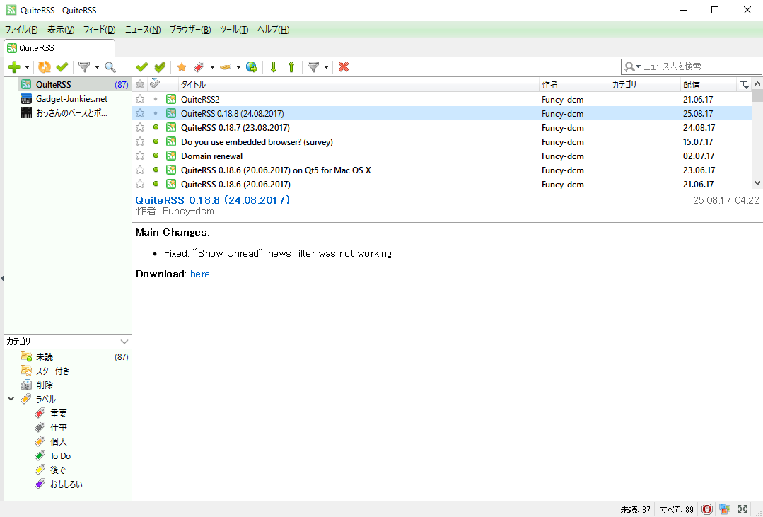Collapse the カテゴリ panel chevron
The width and height of the screenshot is (763, 517).
pyautogui.click(x=124, y=342)
